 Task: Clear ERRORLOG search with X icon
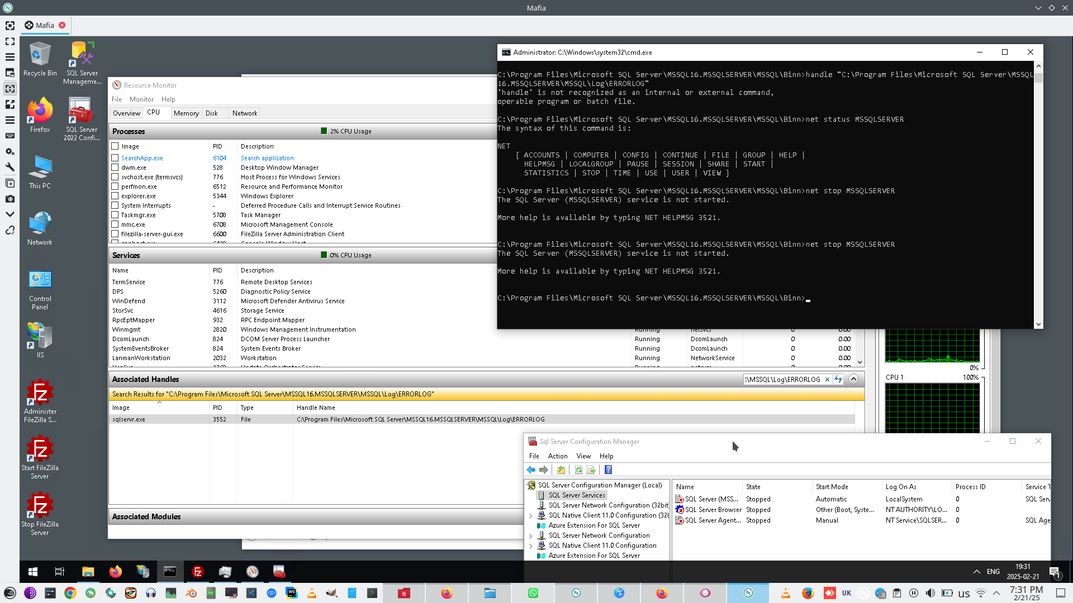(827, 380)
